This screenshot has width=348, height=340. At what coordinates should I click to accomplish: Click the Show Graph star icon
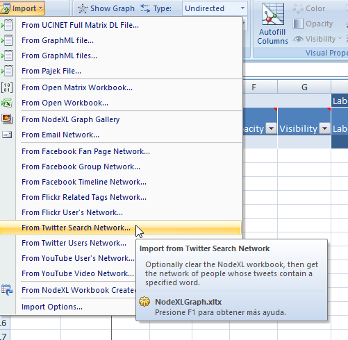point(83,9)
